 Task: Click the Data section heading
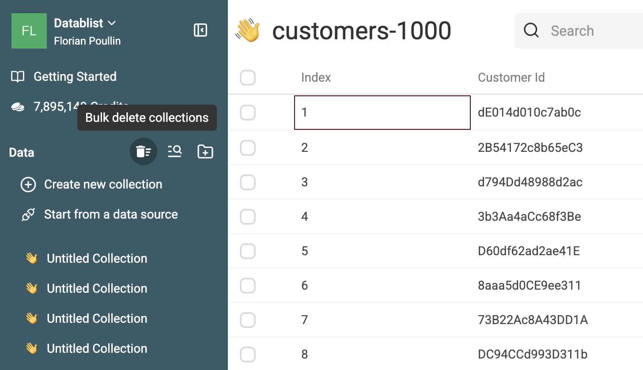[x=22, y=152]
